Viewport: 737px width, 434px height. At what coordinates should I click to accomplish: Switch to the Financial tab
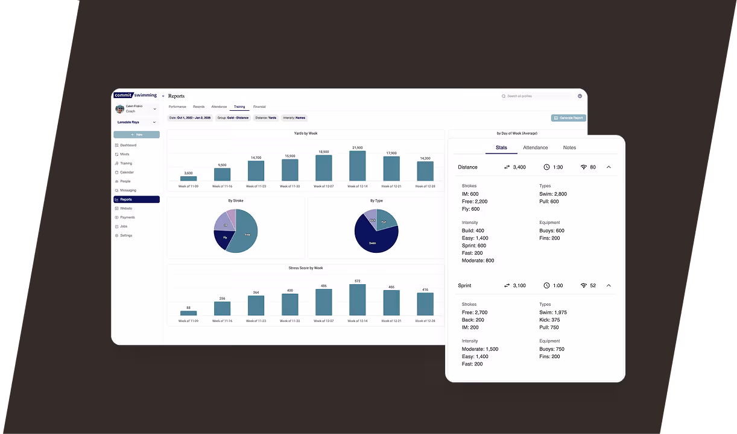259,107
